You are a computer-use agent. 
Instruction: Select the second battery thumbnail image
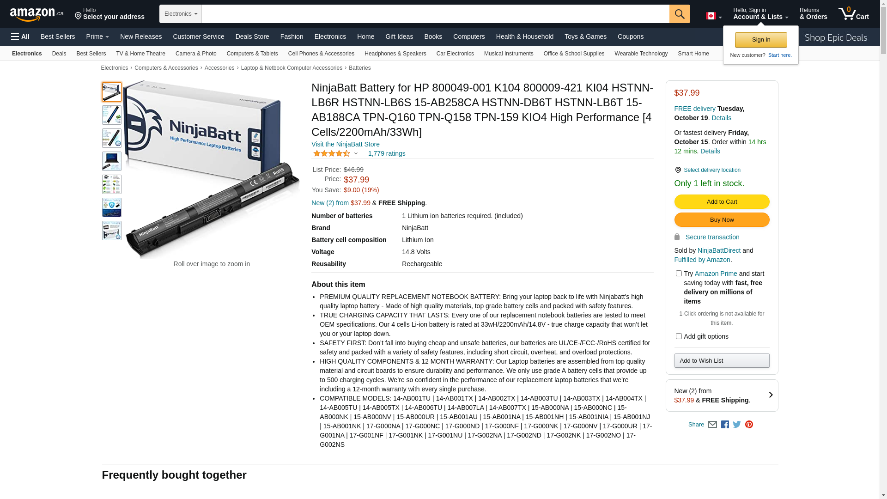[112, 115]
